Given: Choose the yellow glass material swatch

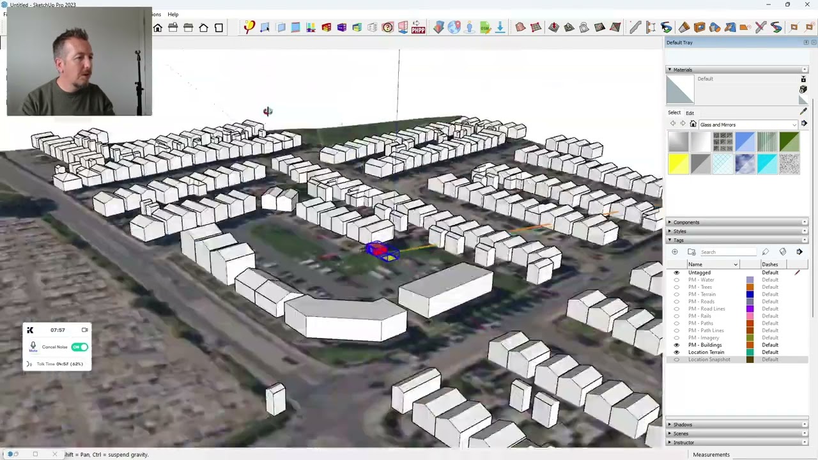Looking at the screenshot, I should click(679, 164).
